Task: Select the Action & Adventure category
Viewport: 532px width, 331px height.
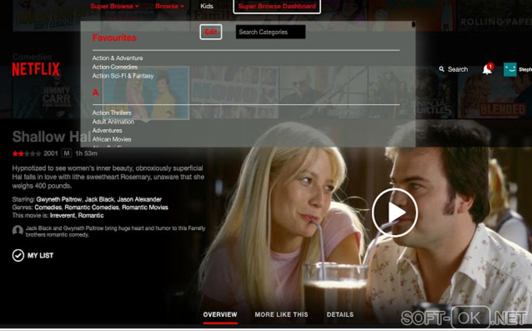Action: [117, 58]
